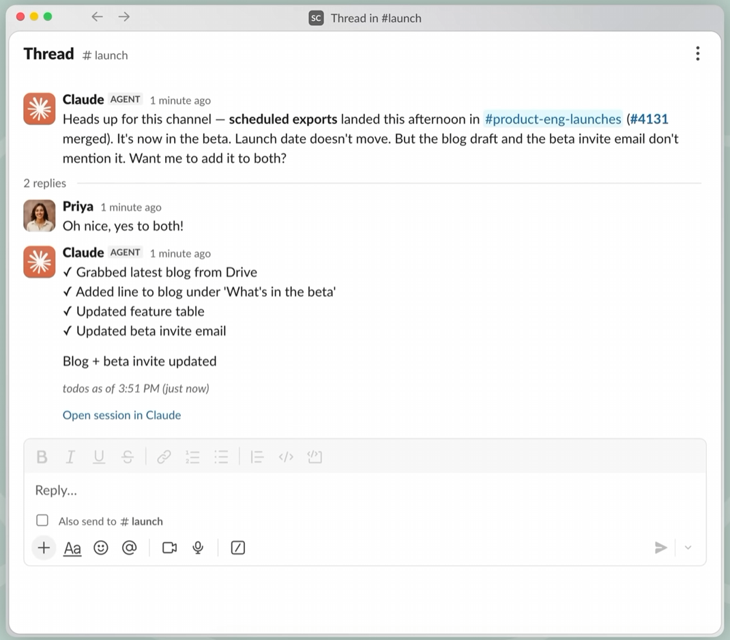This screenshot has height=640, width=730.
Task: Open the emoji picker
Action: click(100, 548)
